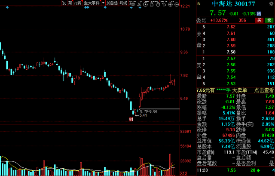Click 加自选 to add to watchlist
This screenshot has height=176, width=275.
pyautogui.click(x=112, y=3)
